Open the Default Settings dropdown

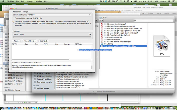tap(59, 15)
